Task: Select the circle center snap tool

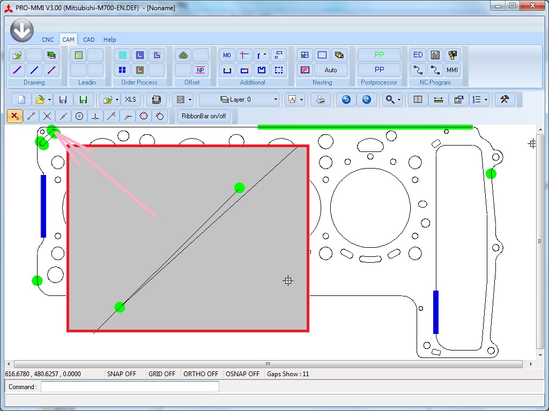Action: coord(79,116)
